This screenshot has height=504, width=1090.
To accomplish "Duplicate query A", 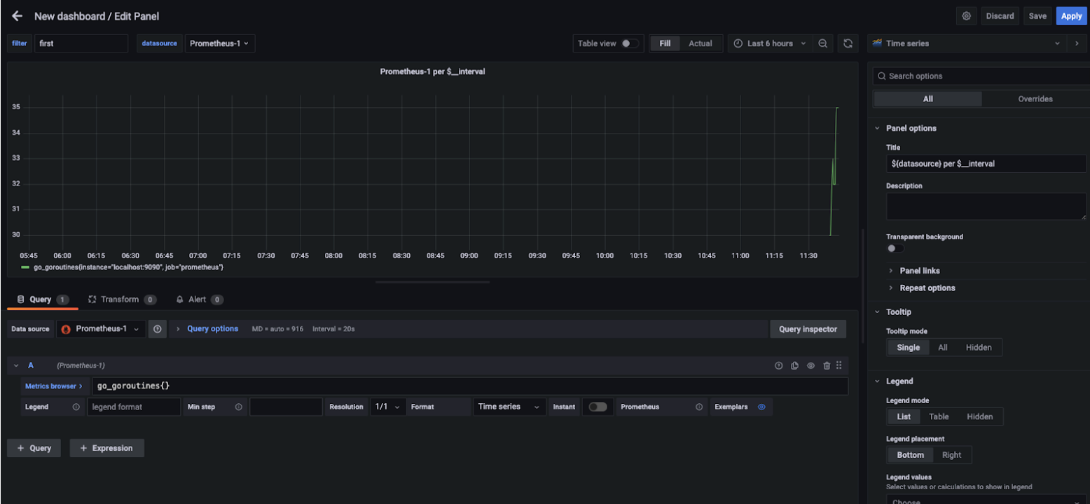I will pyautogui.click(x=794, y=365).
